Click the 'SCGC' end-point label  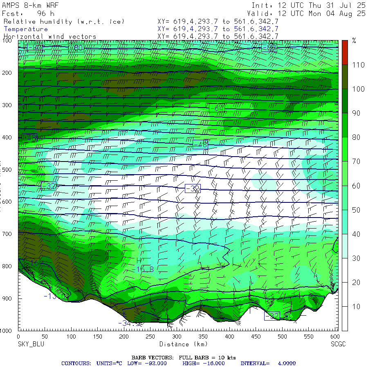click(338, 344)
